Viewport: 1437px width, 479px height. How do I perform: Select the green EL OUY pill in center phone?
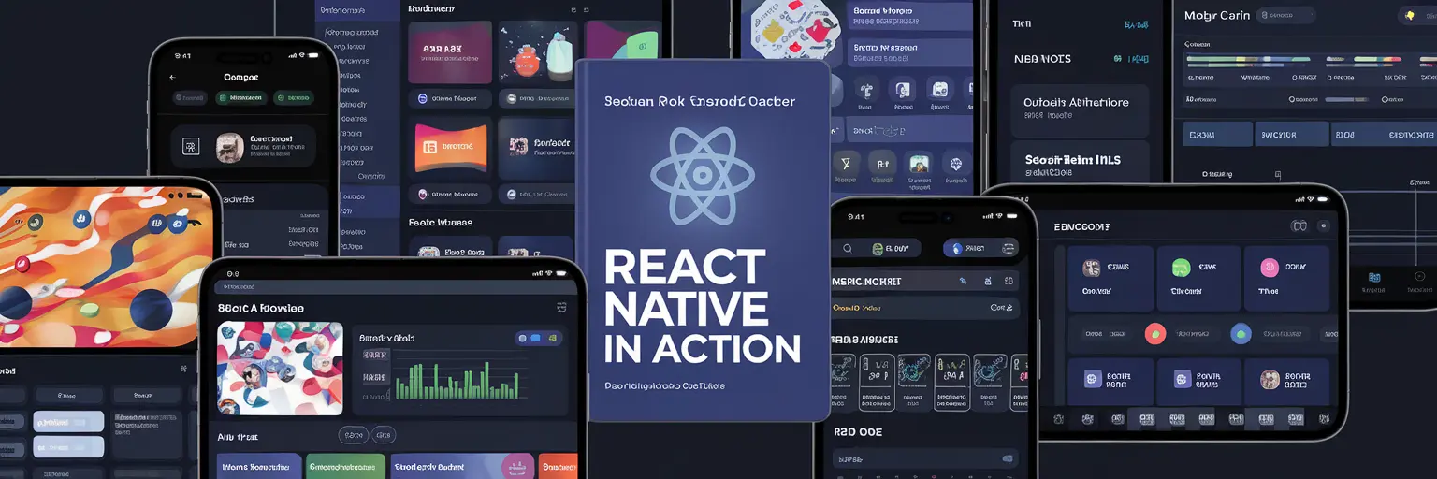[x=892, y=248]
